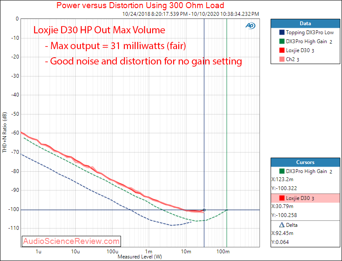The image size is (342, 261).
Task: Click the green DX3Pro High Gain swatch in Cursors panel
Action: point(282,171)
